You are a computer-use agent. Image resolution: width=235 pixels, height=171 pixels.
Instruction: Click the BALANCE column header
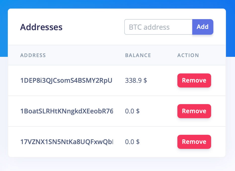(x=138, y=55)
